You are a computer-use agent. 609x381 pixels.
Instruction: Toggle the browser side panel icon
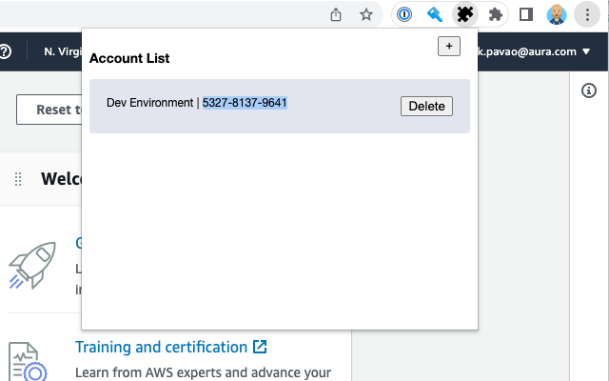(x=526, y=15)
